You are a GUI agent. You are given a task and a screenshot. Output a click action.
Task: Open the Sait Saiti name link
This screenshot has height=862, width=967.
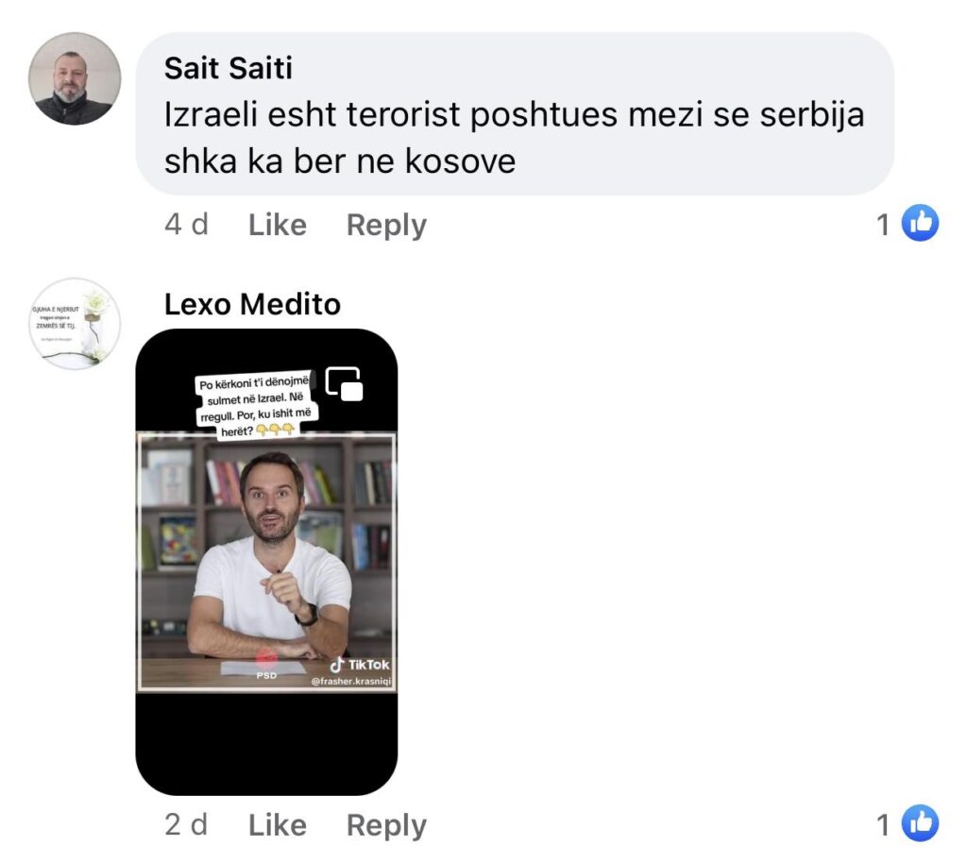pos(229,68)
